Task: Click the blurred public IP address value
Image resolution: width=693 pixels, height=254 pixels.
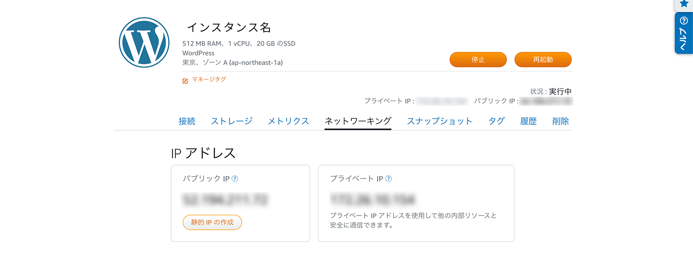Action: (225, 200)
